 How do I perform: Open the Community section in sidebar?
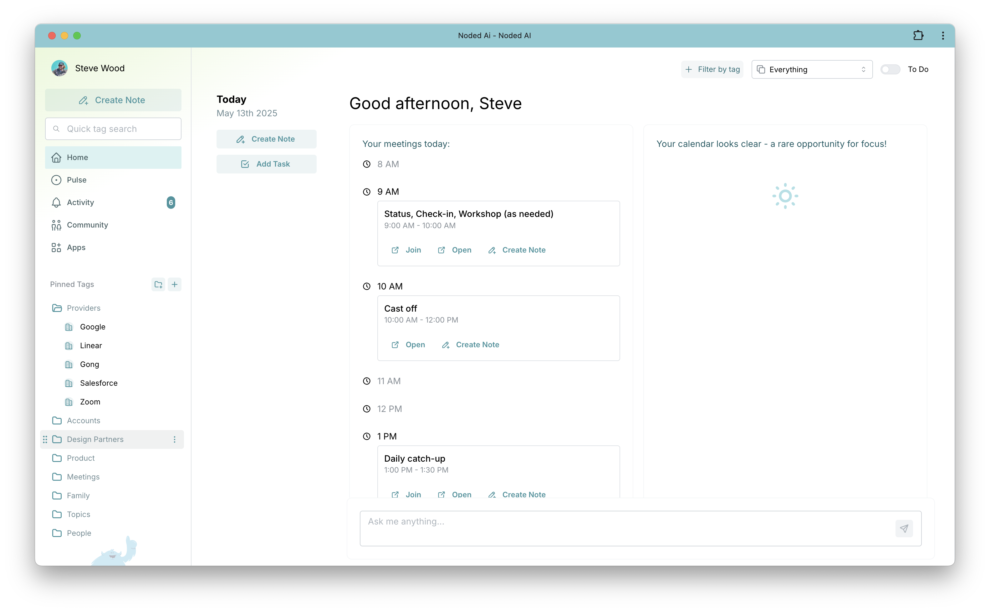[x=87, y=225]
